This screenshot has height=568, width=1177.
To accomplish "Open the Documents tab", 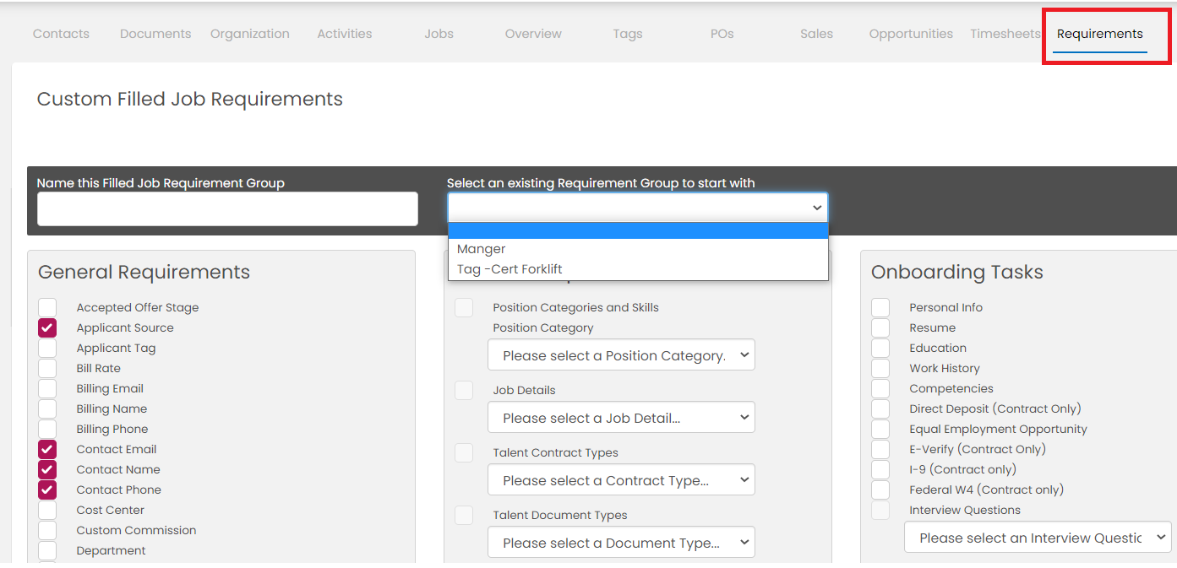I will [155, 34].
